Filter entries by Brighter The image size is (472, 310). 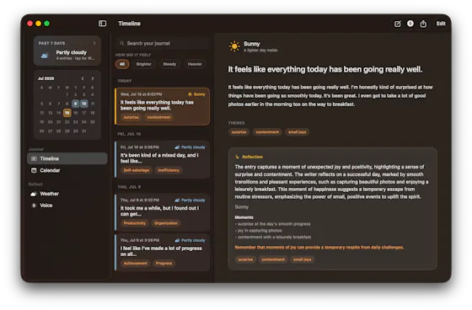143,64
